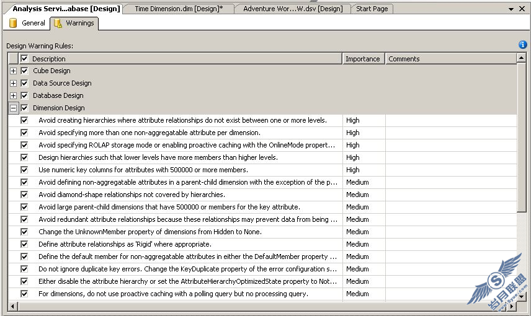
Task: Uncheck the Cube Design checkbox
Action: (24, 71)
